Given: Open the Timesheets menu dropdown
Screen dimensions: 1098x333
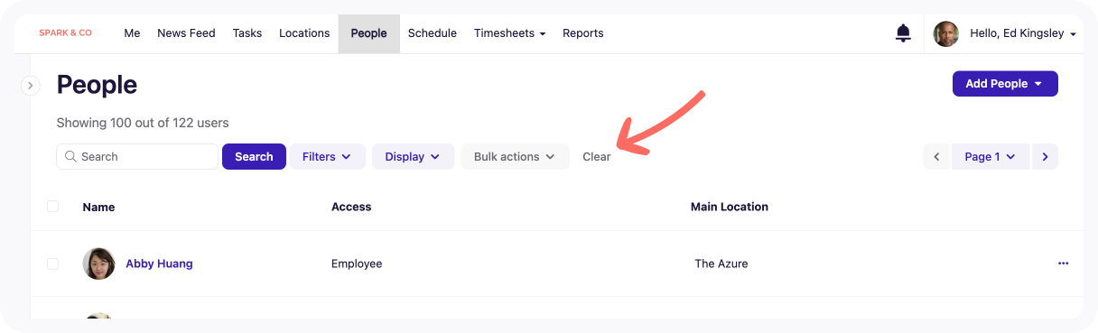Looking at the screenshot, I should (509, 33).
